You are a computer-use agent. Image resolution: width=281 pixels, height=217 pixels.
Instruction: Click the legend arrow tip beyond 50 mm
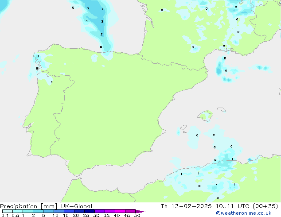tap(140, 211)
